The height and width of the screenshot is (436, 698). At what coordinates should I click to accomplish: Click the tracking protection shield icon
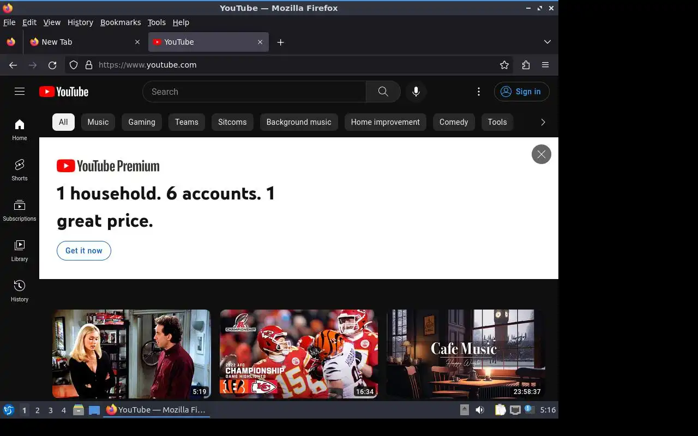point(74,65)
